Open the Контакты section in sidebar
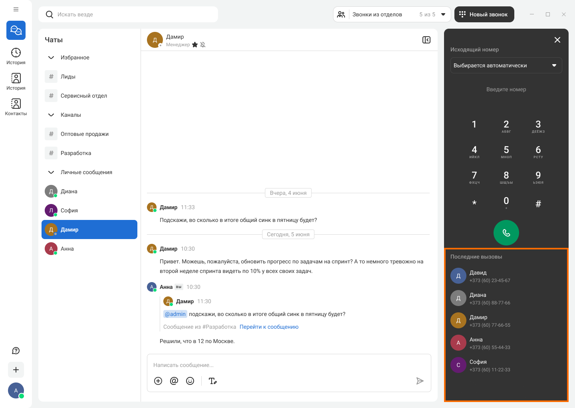Viewport: 575px width, 408px height. [x=16, y=107]
